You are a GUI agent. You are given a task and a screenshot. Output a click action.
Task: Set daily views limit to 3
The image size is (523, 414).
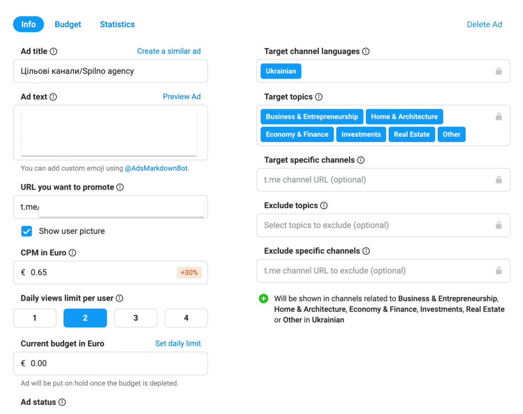pyautogui.click(x=135, y=318)
